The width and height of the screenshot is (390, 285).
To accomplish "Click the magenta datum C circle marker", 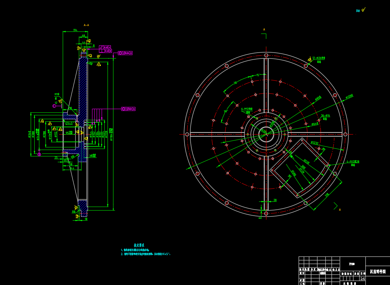I will pyautogui.click(x=54, y=106).
